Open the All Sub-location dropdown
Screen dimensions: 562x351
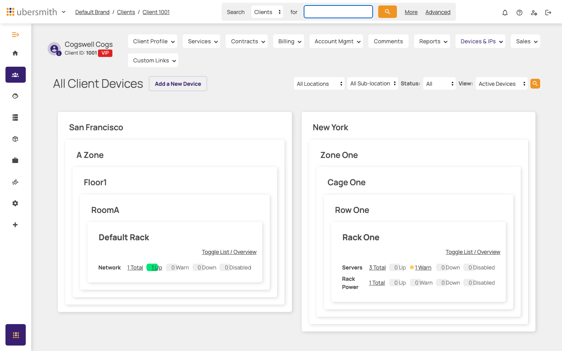(373, 83)
